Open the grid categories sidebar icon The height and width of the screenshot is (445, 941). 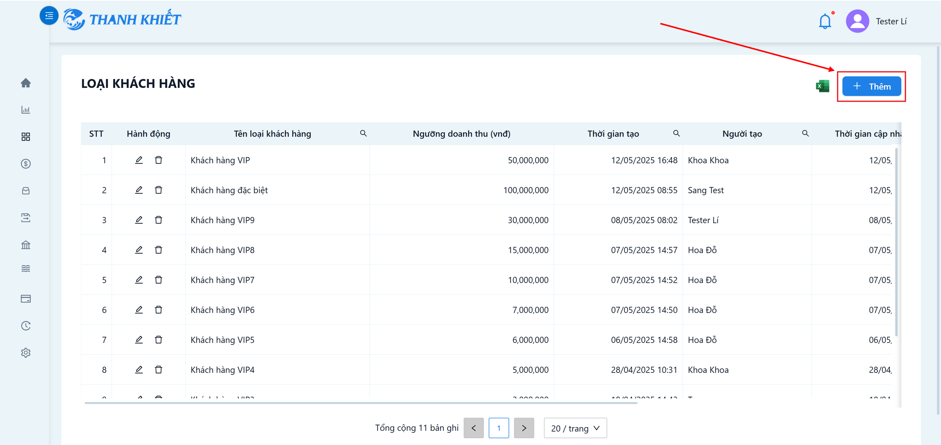[x=26, y=137]
